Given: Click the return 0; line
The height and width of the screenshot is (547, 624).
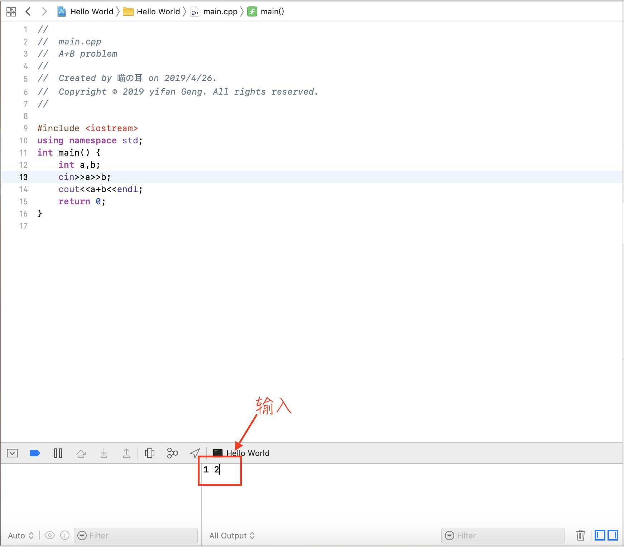Looking at the screenshot, I should point(82,201).
